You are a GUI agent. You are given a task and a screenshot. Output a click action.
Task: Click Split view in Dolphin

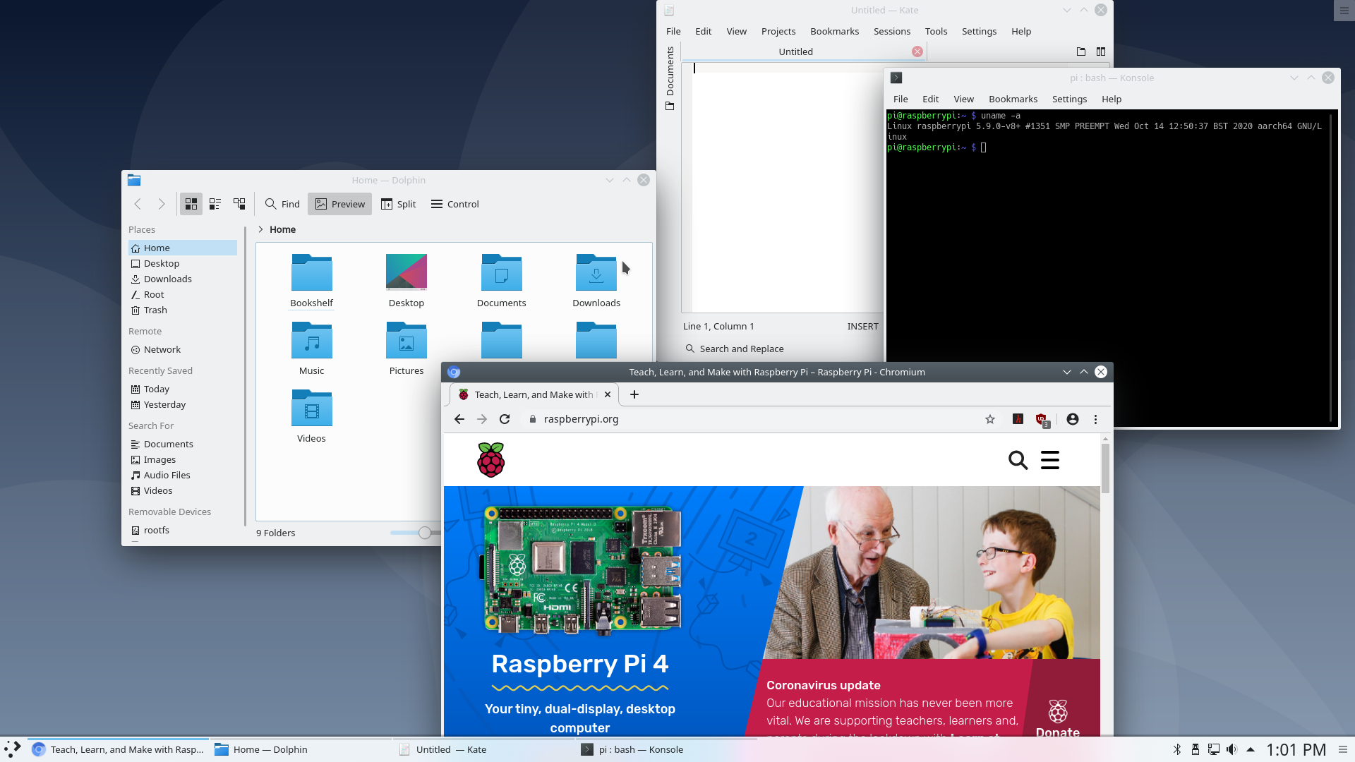point(399,204)
